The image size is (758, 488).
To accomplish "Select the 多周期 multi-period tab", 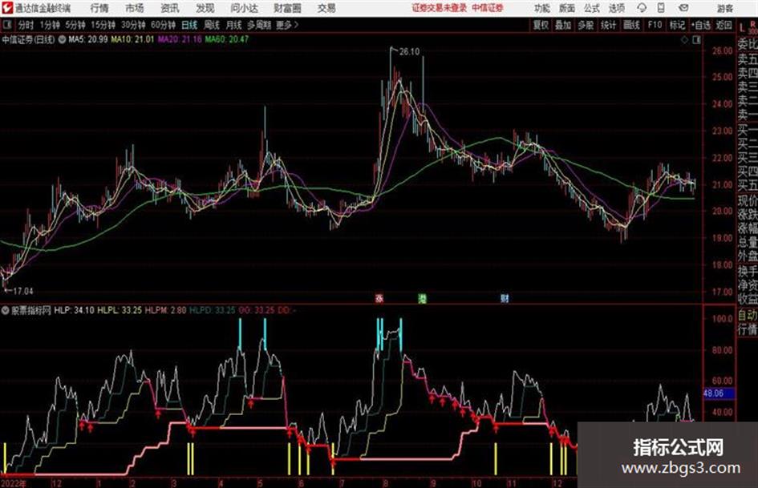I will pyautogui.click(x=259, y=25).
